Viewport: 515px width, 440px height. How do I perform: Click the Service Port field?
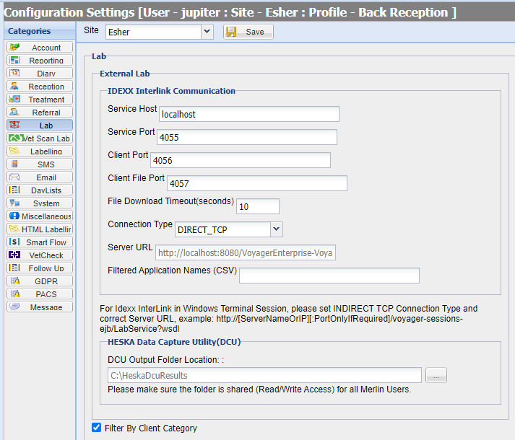[x=247, y=137]
